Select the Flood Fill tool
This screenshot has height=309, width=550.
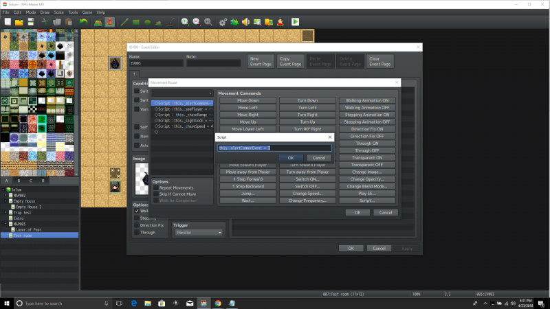click(x=159, y=22)
